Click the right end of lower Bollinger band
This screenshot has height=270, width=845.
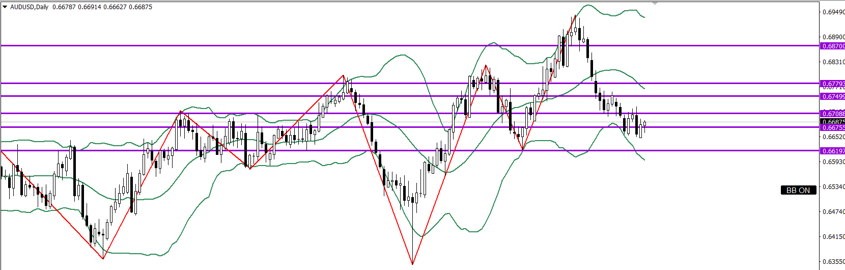pyautogui.click(x=644, y=159)
